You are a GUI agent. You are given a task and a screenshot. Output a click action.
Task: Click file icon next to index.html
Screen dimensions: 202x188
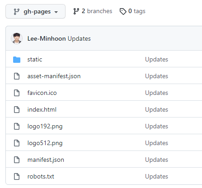pyautogui.click(x=17, y=109)
